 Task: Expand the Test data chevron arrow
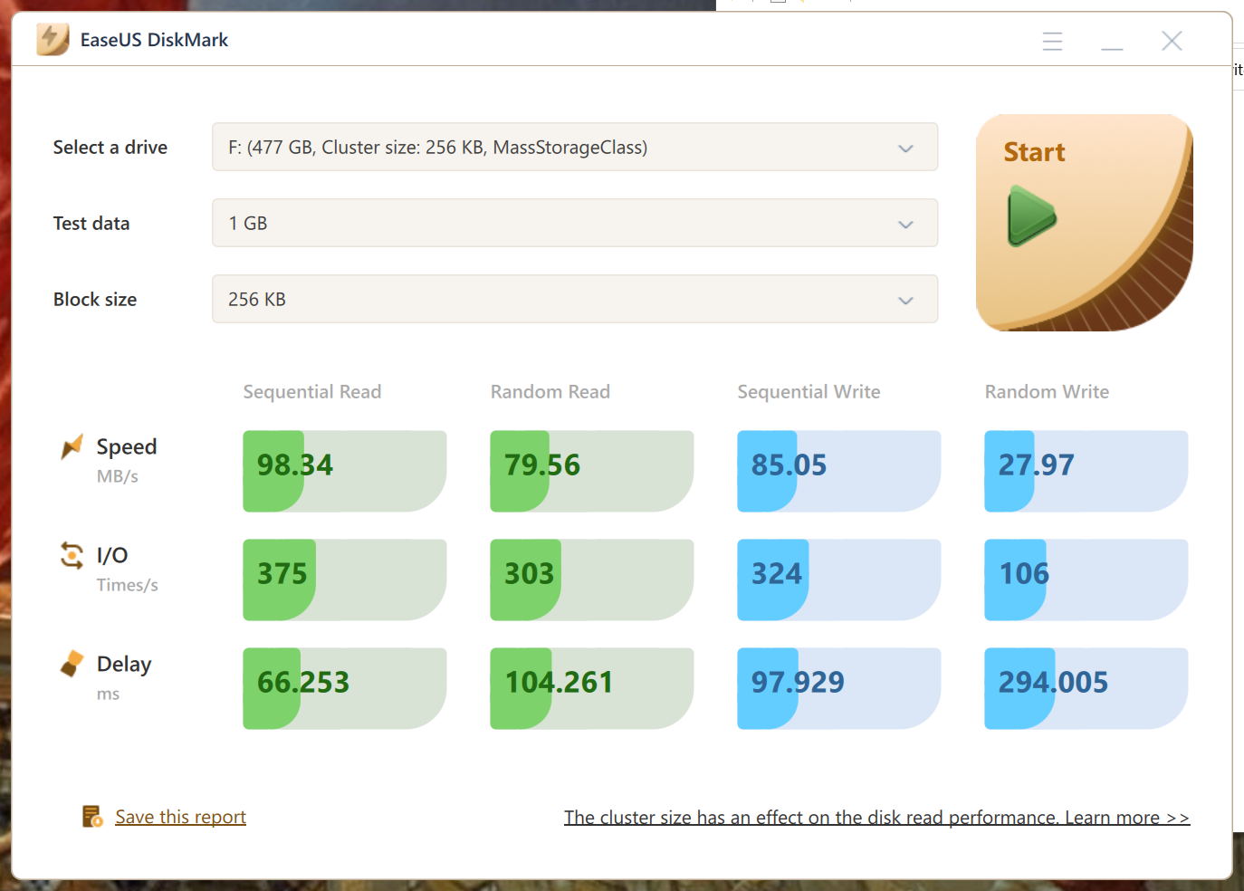[905, 225]
